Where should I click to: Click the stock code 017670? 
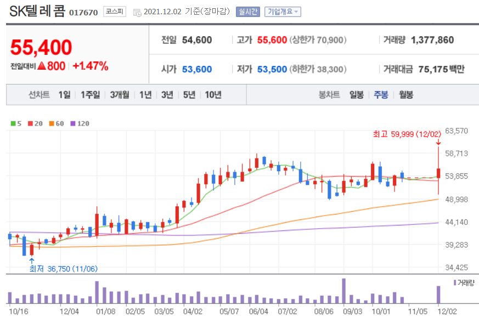point(83,13)
